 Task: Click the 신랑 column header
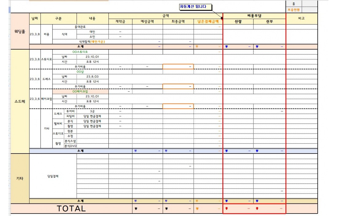(238, 21)
